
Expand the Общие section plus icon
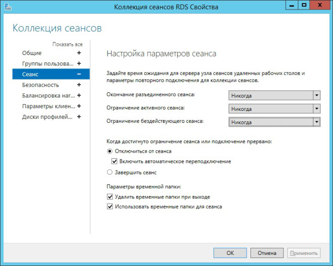click(x=79, y=53)
